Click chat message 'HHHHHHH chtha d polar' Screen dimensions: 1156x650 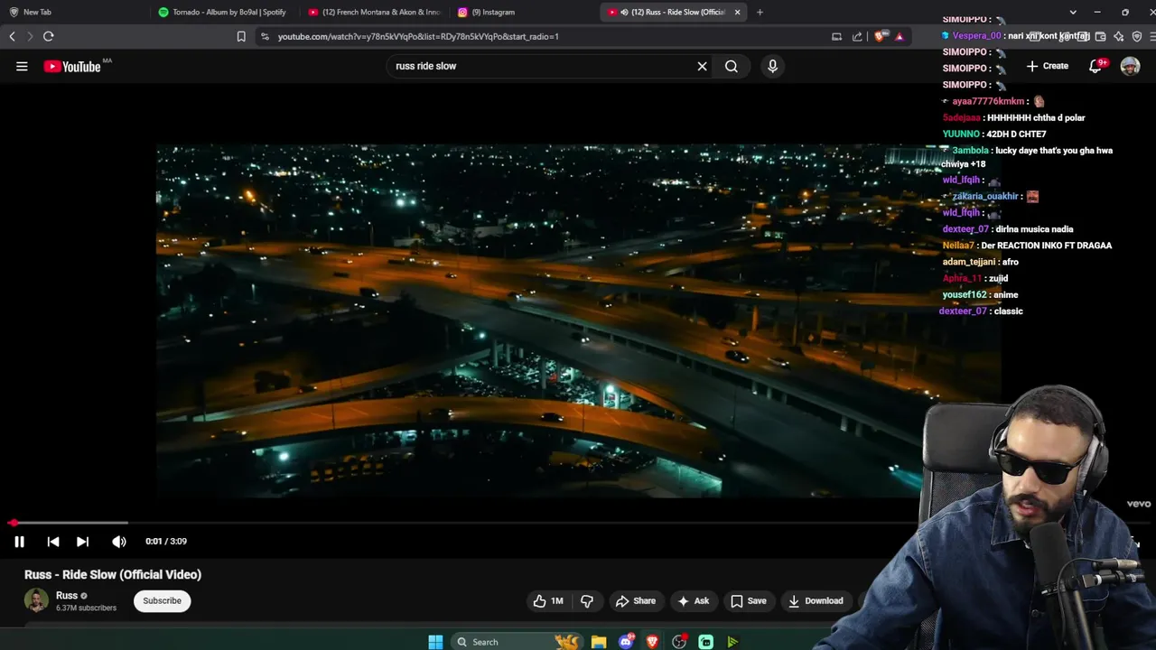point(1037,118)
